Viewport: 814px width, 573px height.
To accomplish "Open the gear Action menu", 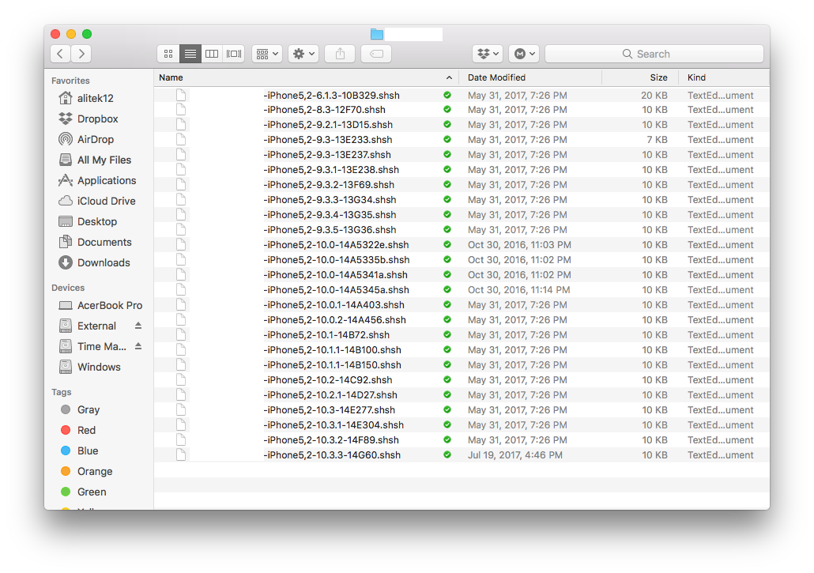I will 303,54.
